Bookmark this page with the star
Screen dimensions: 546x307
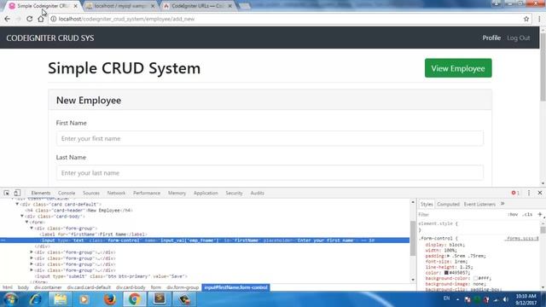tap(526, 19)
